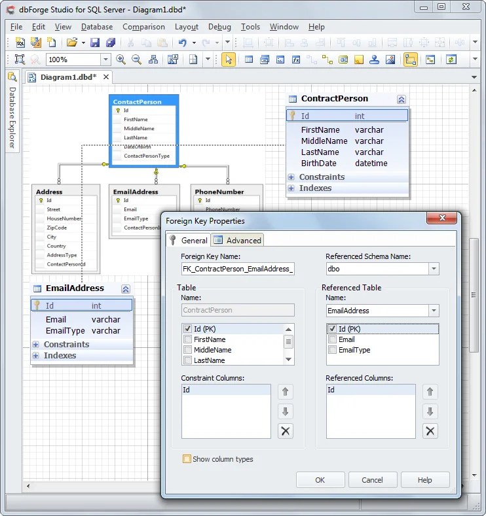Click the page breaks display icon
Screen dimensions: 486x516
pos(193,60)
